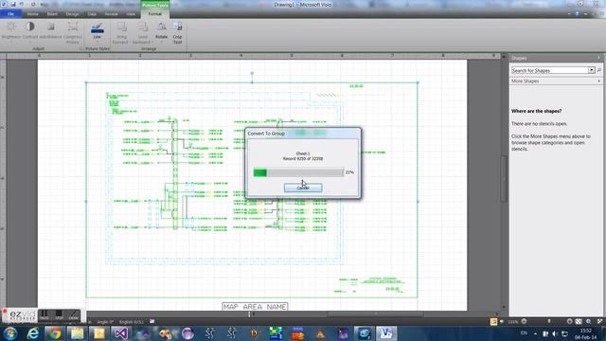Click the zoom slider handle

(x=549, y=322)
